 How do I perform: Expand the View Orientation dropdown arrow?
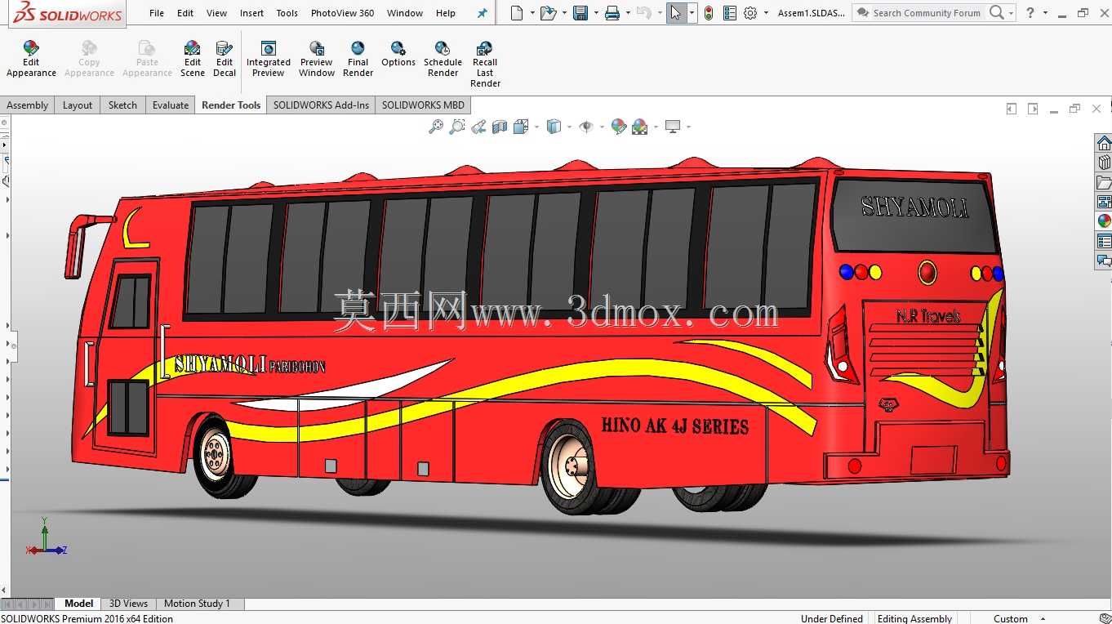536,127
